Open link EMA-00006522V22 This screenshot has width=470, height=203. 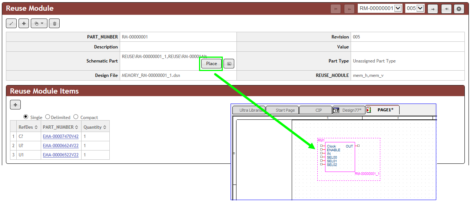click(61, 155)
